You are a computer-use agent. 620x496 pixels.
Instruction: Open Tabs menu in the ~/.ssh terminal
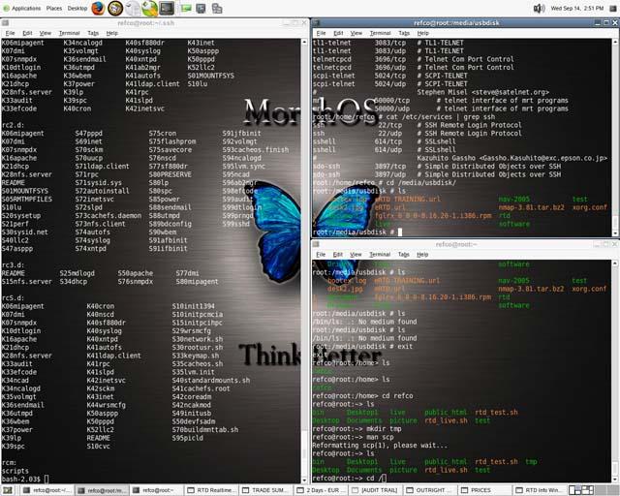(x=93, y=33)
